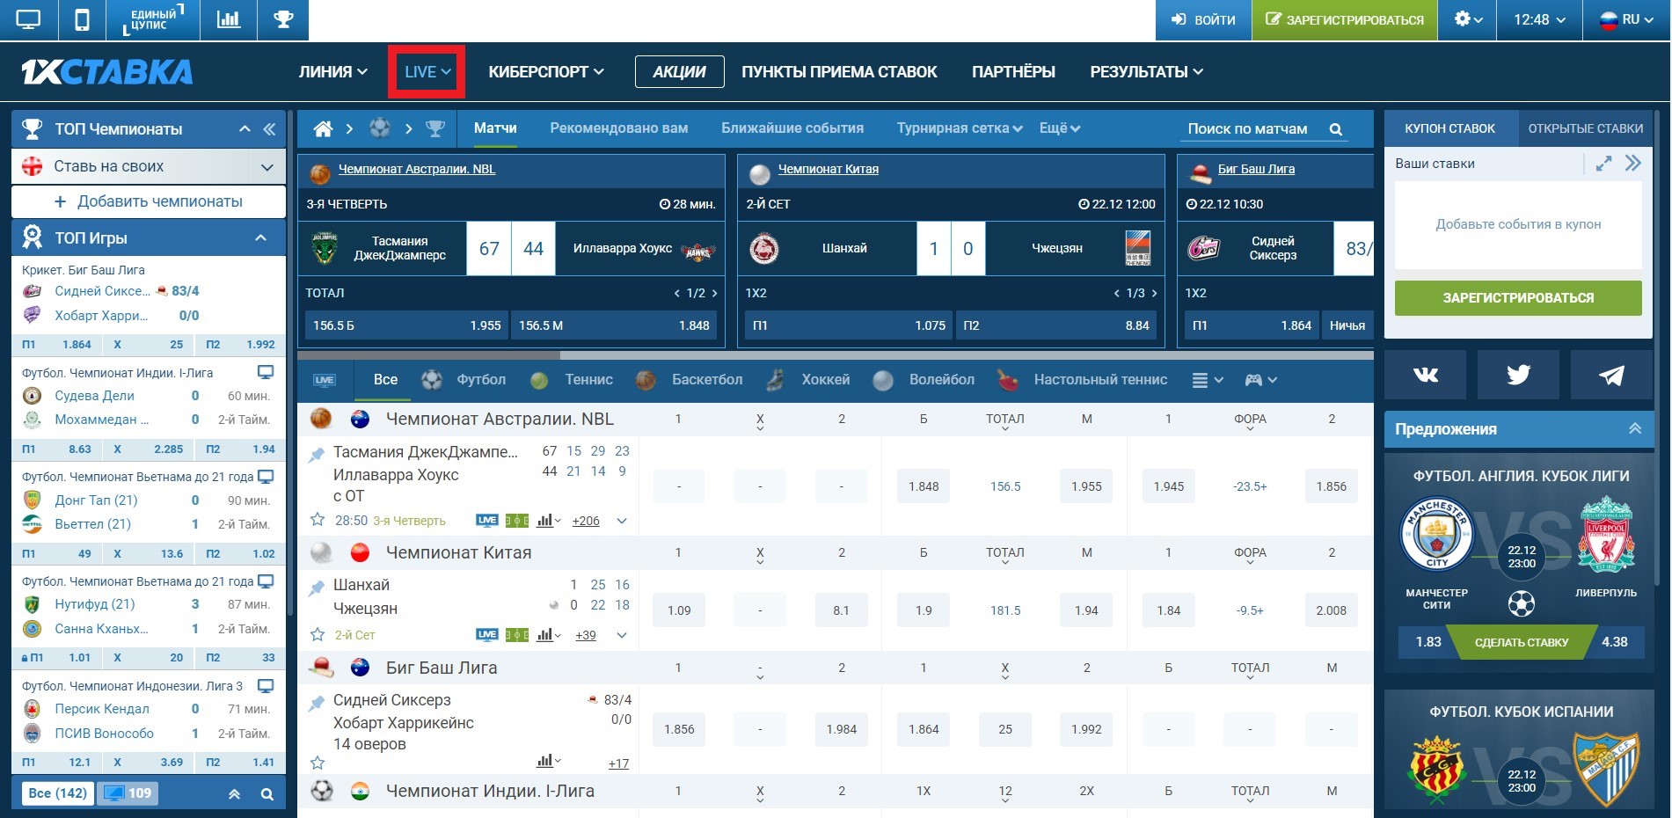
Task: Expand the bet slip fullscreen icon
Action: 1603,164
